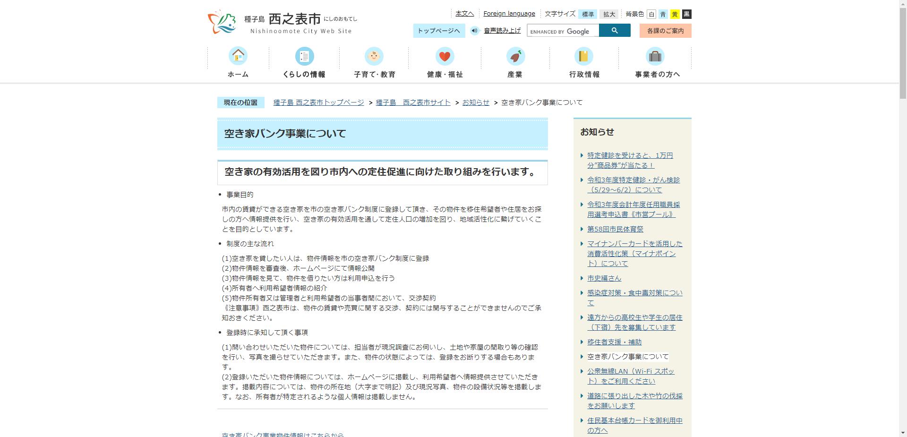Open 健康・福祉 via the heart icon
The image size is (907, 437).
point(445,56)
